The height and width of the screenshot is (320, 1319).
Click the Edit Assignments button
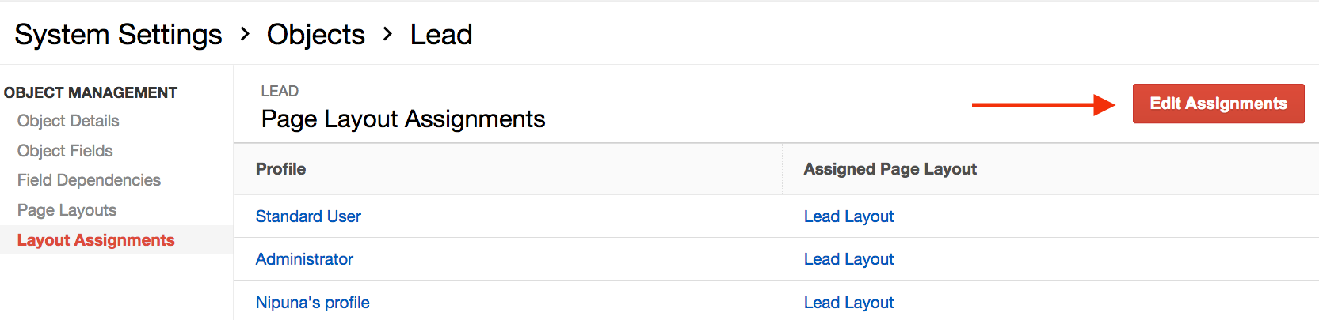pyautogui.click(x=1218, y=104)
